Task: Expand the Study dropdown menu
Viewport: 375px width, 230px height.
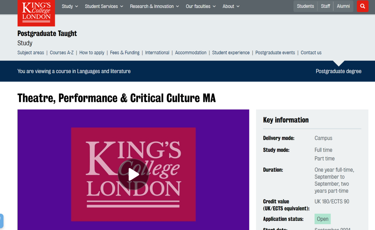Action: click(x=70, y=7)
